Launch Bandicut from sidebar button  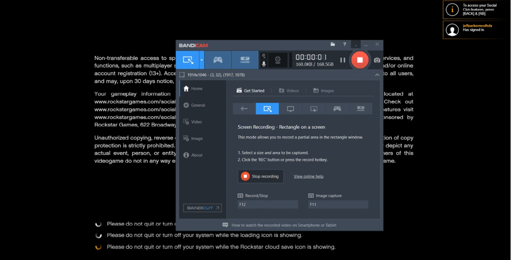(202, 208)
